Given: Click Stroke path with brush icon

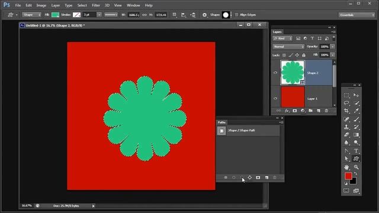Looking at the screenshot, I should pyautogui.click(x=234, y=177).
